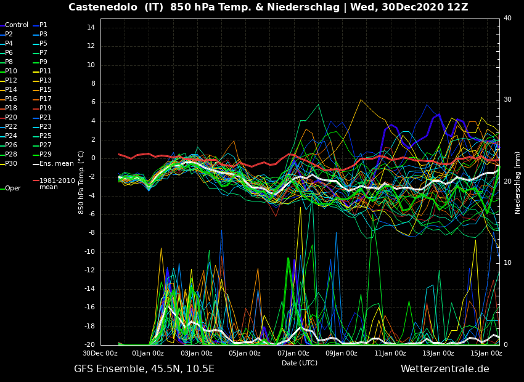Screen dimensions: 524x382
Task: Choose the "P29" legend label
Action: (x=46, y=155)
